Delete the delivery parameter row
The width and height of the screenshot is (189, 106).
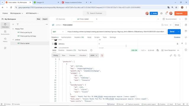tap(177, 44)
